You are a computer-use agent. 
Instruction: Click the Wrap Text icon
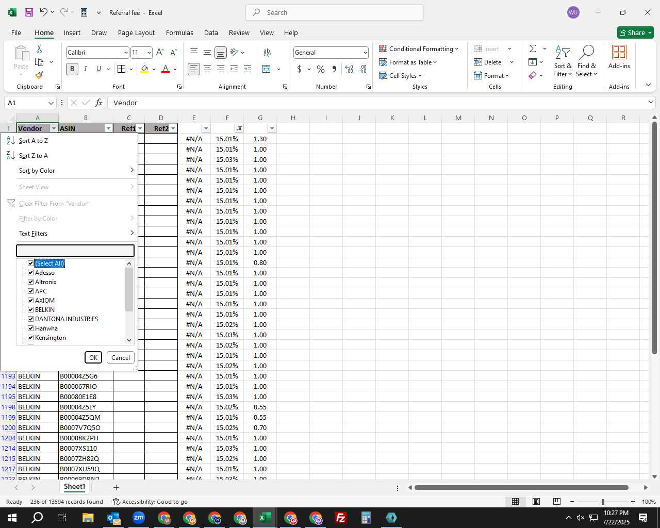(x=267, y=53)
